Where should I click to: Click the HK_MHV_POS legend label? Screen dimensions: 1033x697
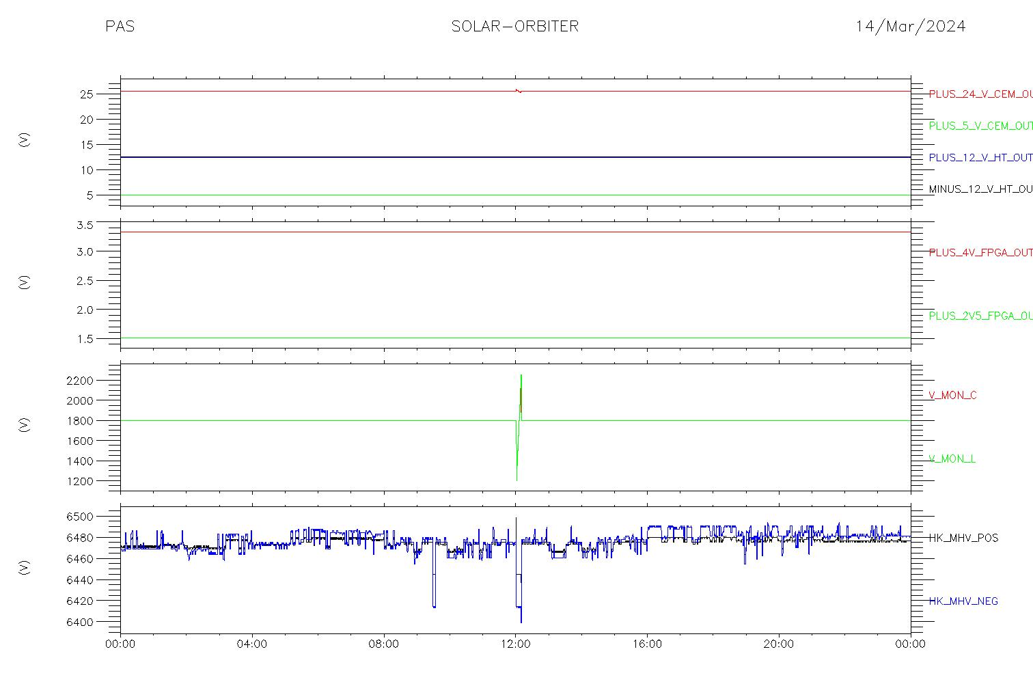pos(963,538)
